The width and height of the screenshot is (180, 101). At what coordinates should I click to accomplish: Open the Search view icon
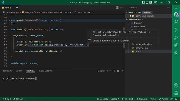[176, 22]
